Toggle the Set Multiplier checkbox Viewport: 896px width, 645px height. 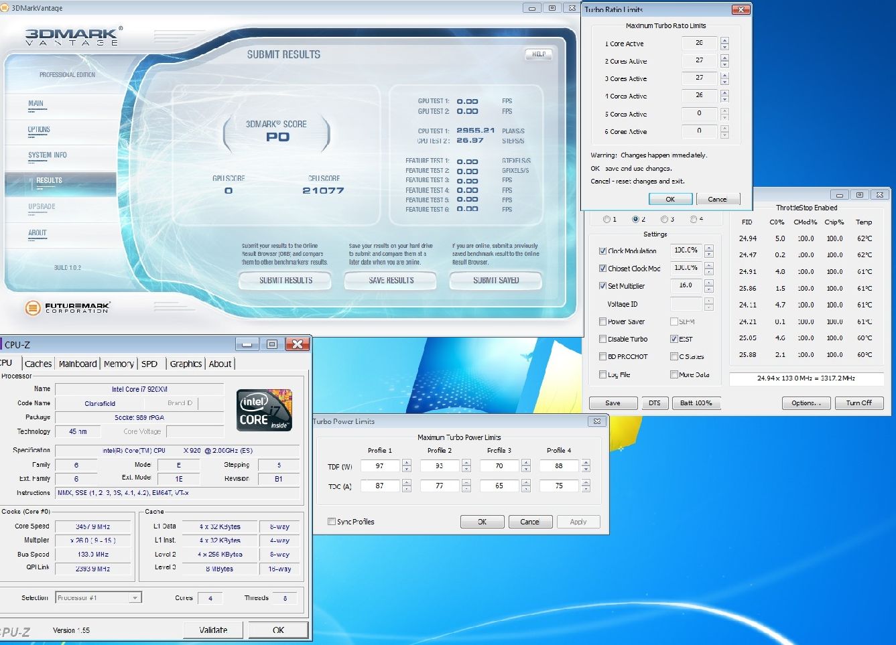602,286
